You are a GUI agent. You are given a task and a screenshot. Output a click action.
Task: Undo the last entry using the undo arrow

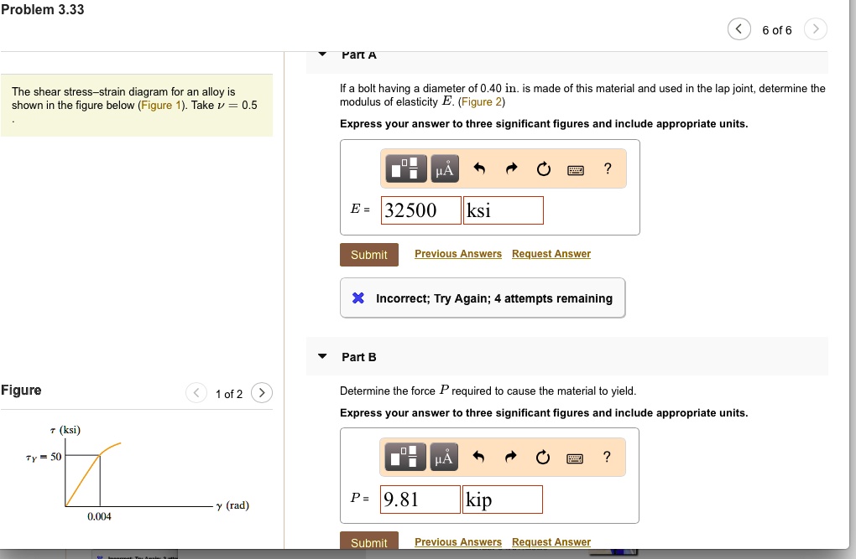478,168
